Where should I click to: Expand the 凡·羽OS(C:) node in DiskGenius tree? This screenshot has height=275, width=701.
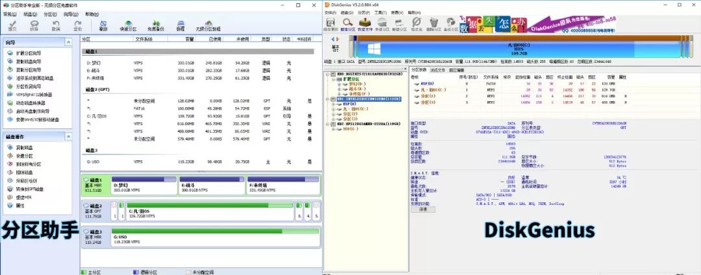333,109
